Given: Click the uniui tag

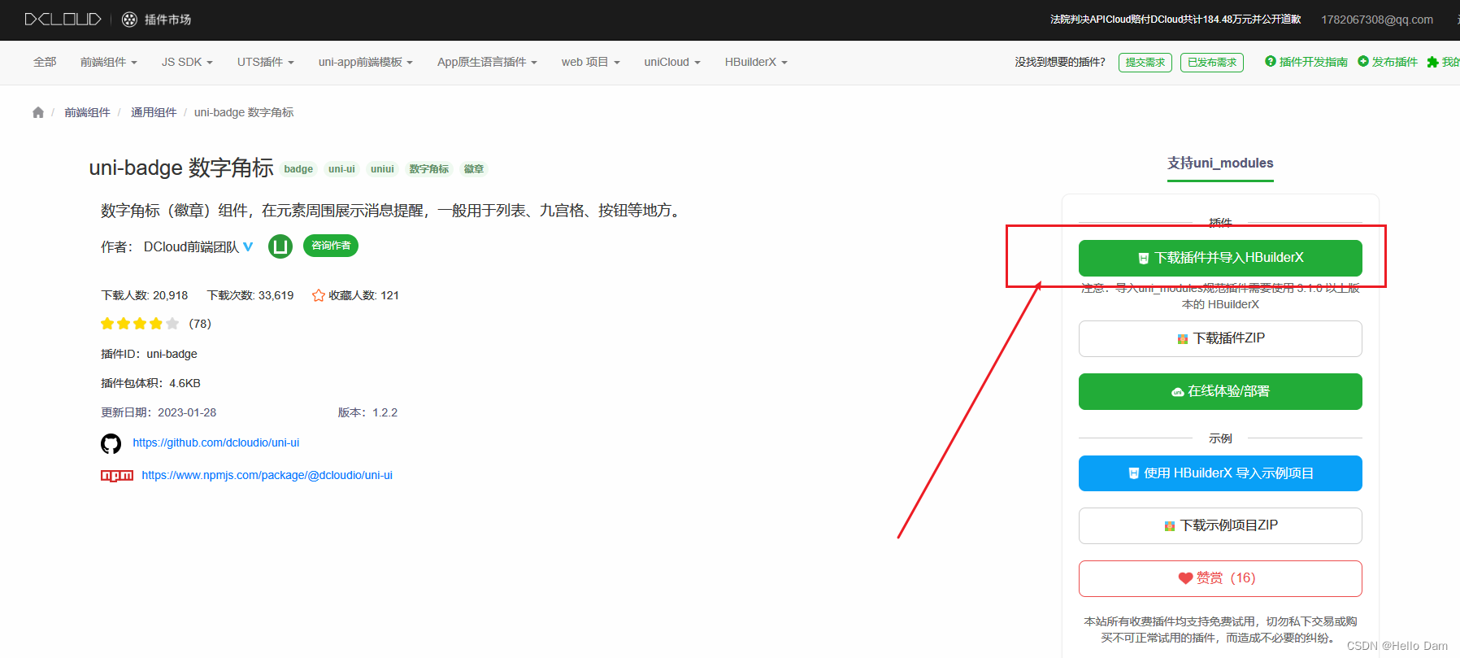Looking at the screenshot, I should [x=382, y=169].
